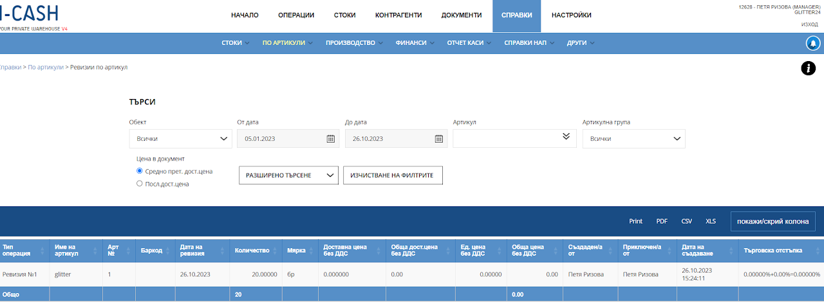Click the До дата date field
The image size is (824, 304).
click(x=397, y=139)
